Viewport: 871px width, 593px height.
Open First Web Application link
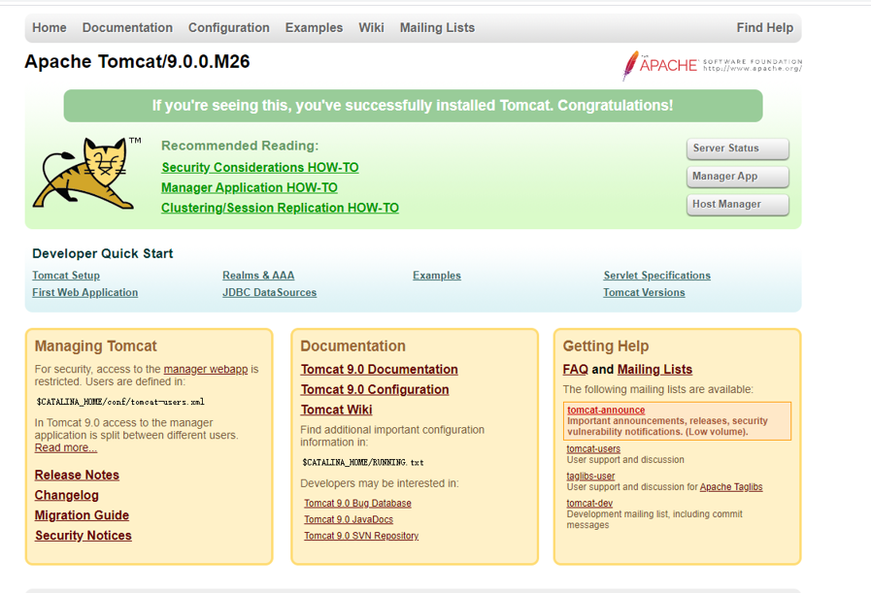tap(85, 292)
